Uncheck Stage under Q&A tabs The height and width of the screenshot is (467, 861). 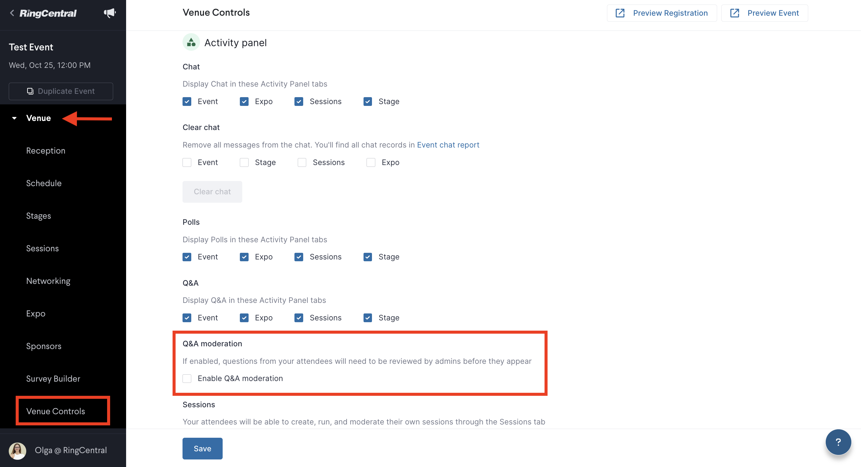(x=368, y=318)
